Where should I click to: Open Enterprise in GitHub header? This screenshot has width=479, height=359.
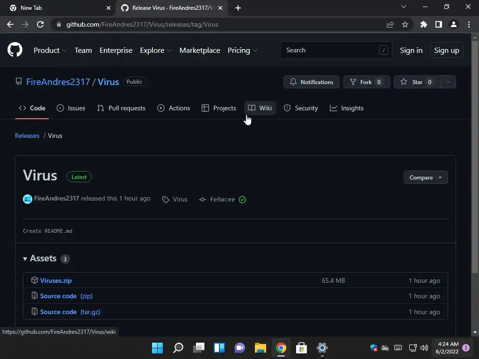click(x=116, y=50)
